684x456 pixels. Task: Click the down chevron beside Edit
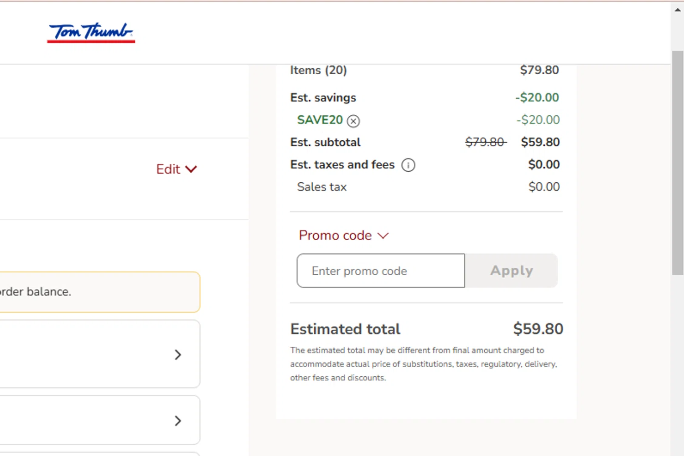click(191, 169)
